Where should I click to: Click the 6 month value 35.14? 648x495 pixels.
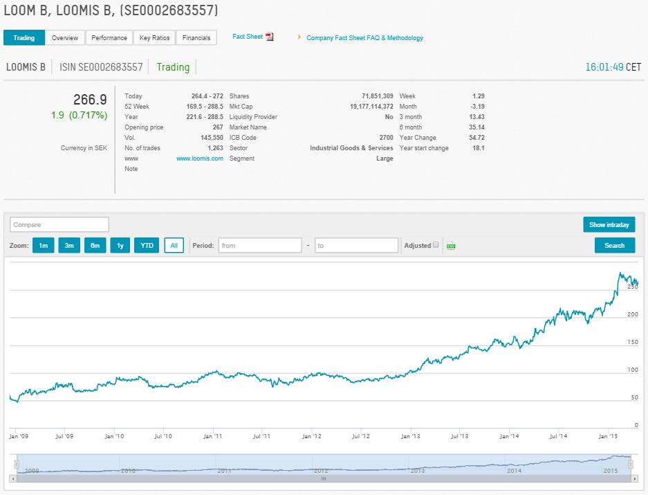point(476,127)
